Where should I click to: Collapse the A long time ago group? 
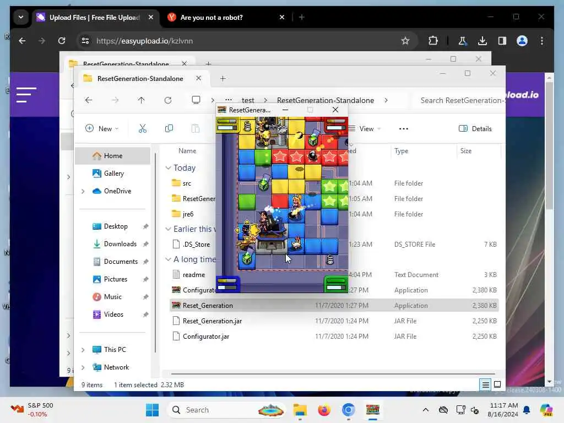coord(168,259)
